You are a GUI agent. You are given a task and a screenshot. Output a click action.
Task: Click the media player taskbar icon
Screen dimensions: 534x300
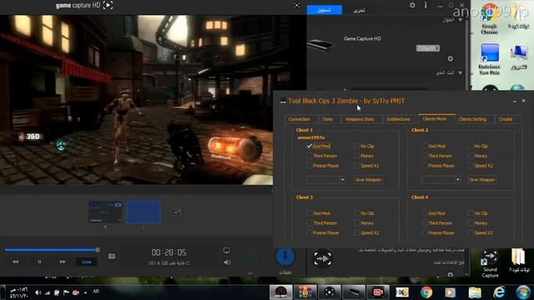pyautogui.click(x=450, y=292)
